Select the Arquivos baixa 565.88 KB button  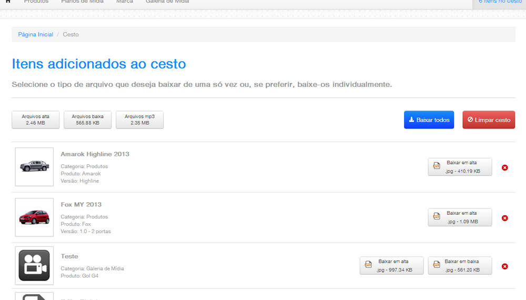(87, 120)
